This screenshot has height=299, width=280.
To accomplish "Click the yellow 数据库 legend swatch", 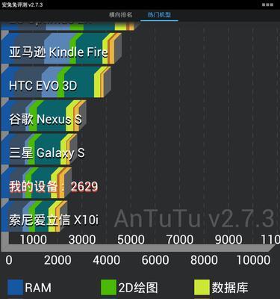I will tap(202, 287).
